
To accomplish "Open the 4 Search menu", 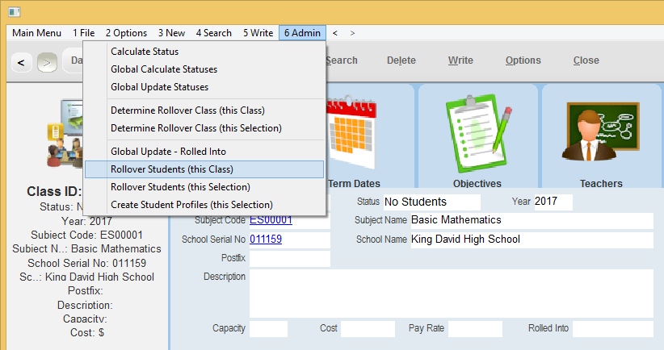I will (x=213, y=33).
